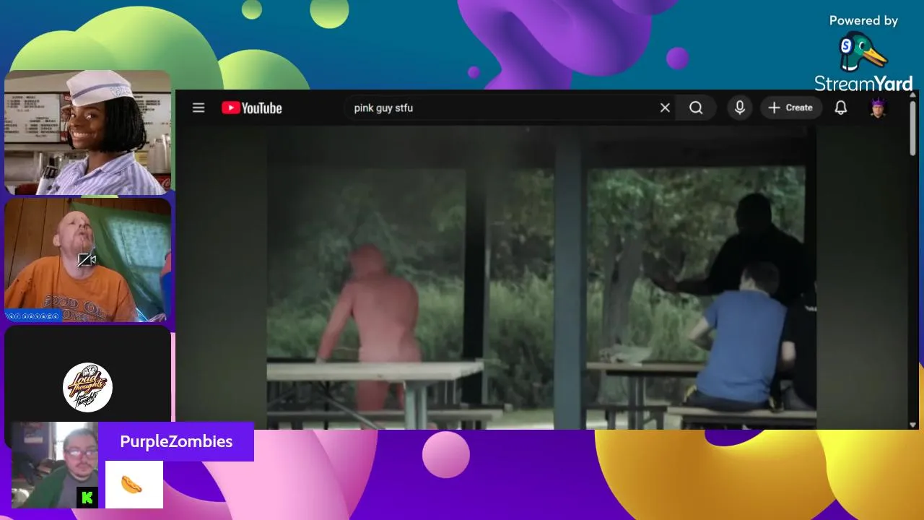This screenshot has width=924, height=520.
Task: Click the green Kick platform badge
Action: [87, 497]
